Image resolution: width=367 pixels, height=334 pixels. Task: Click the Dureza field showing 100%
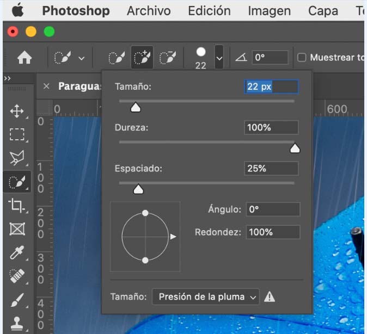click(271, 127)
